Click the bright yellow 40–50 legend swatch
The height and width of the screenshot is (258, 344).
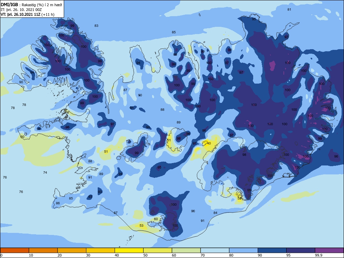[129, 250]
